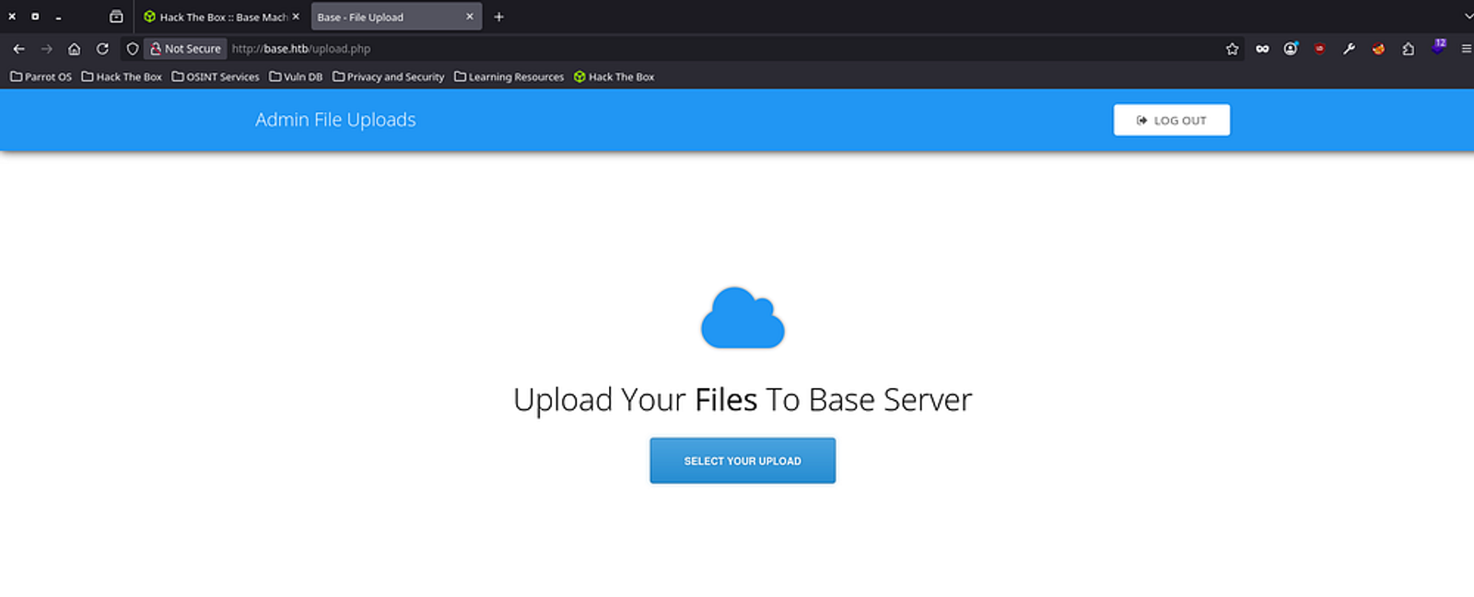The width and height of the screenshot is (1474, 597).
Task: Minimize the browser window
Action: pos(58,17)
